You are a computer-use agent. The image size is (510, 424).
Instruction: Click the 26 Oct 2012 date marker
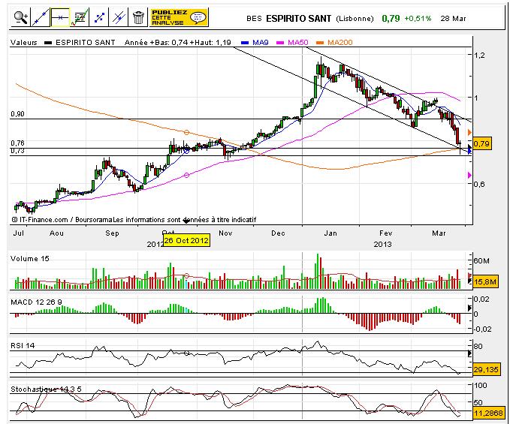186,240
